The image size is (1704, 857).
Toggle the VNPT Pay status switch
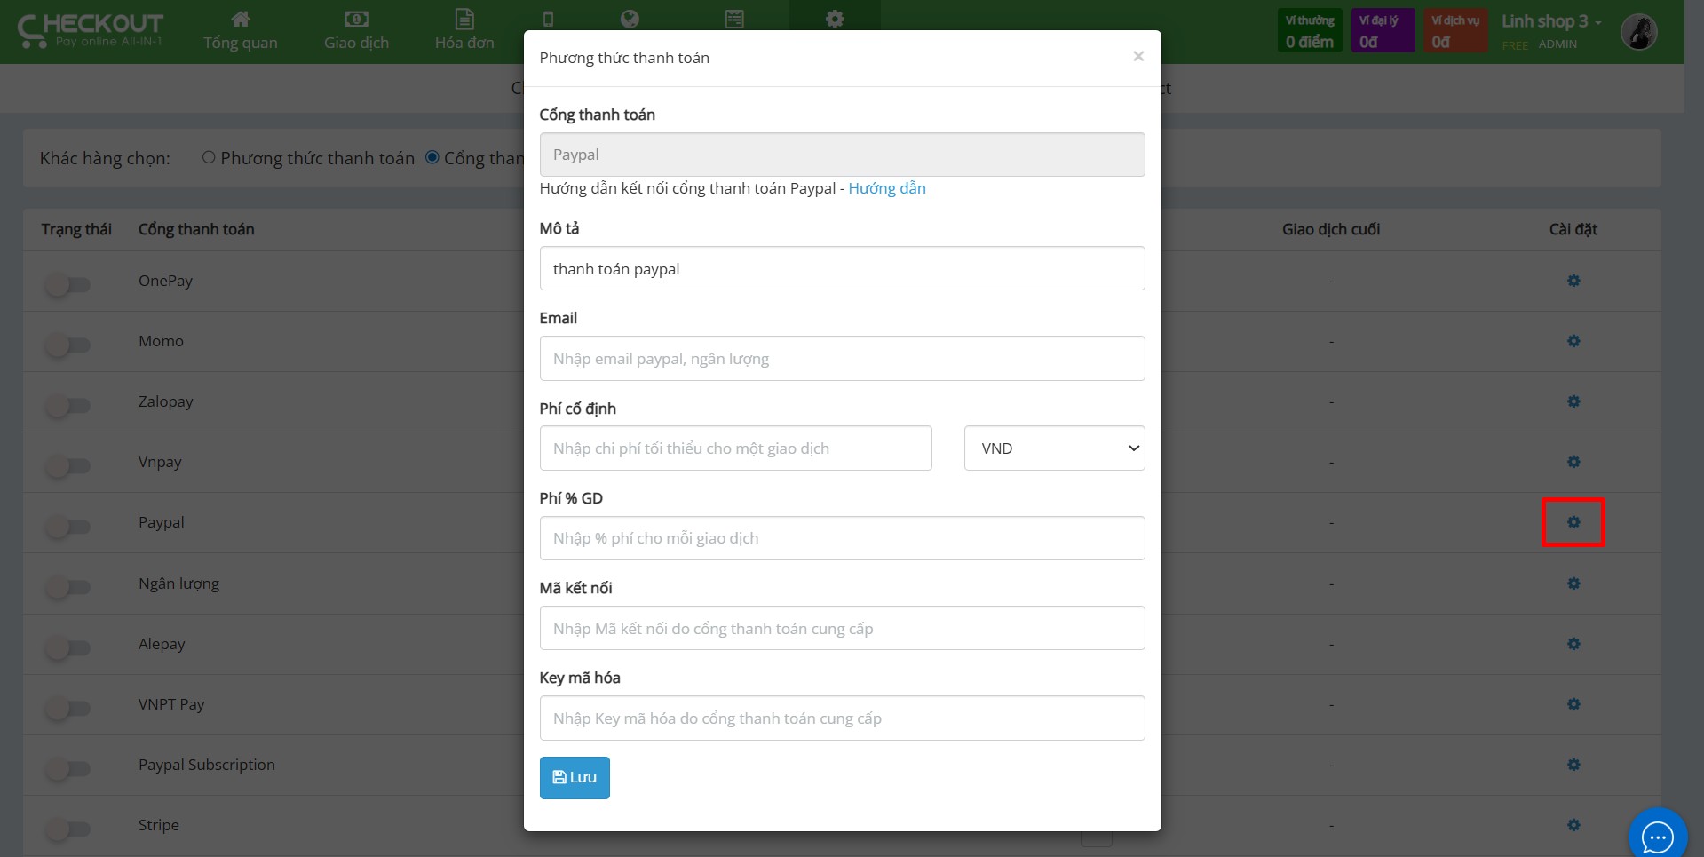tap(69, 709)
